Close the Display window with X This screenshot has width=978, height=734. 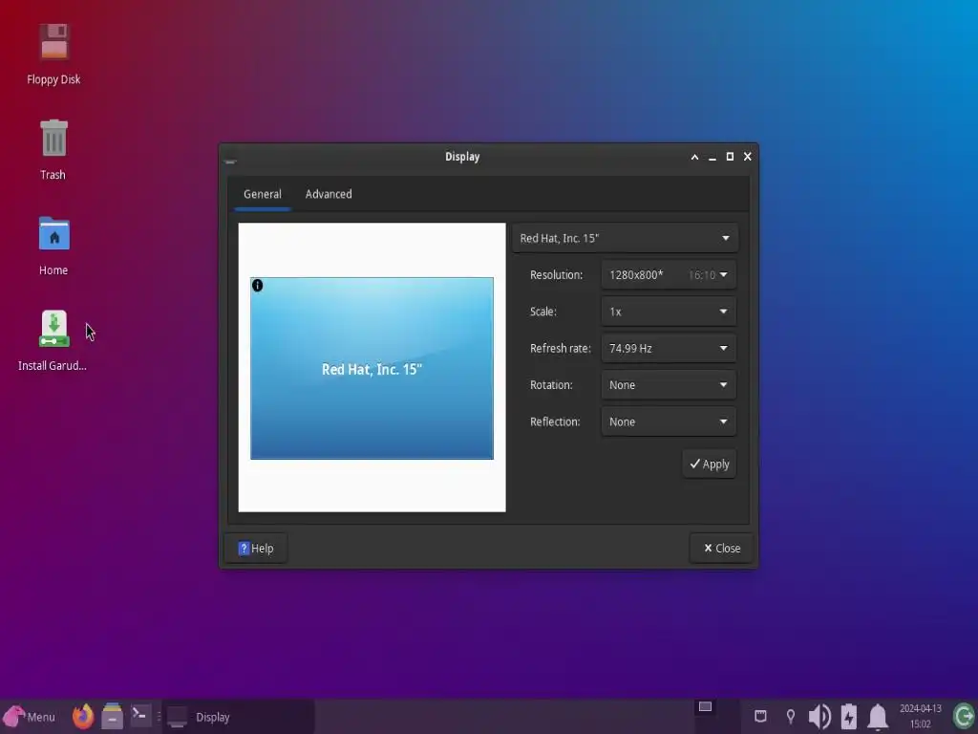tap(748, 157)
